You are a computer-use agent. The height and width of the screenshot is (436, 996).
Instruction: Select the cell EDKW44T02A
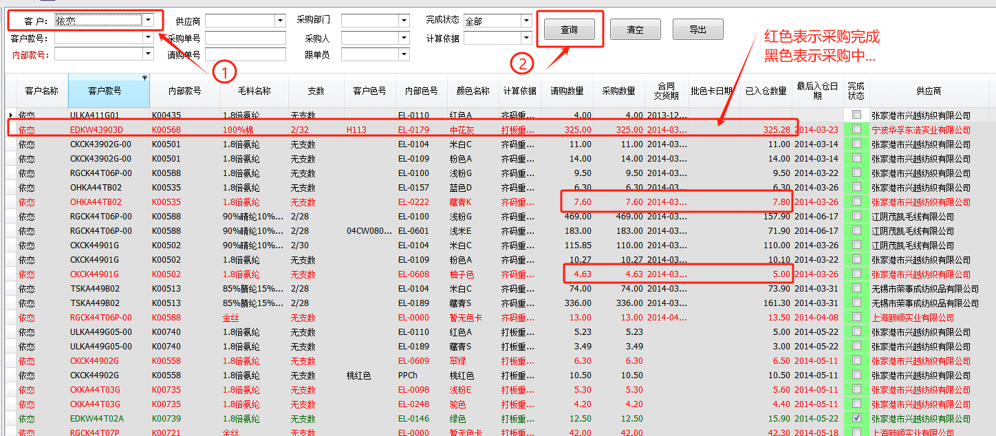pyautogui.click(x=109, y=418)
